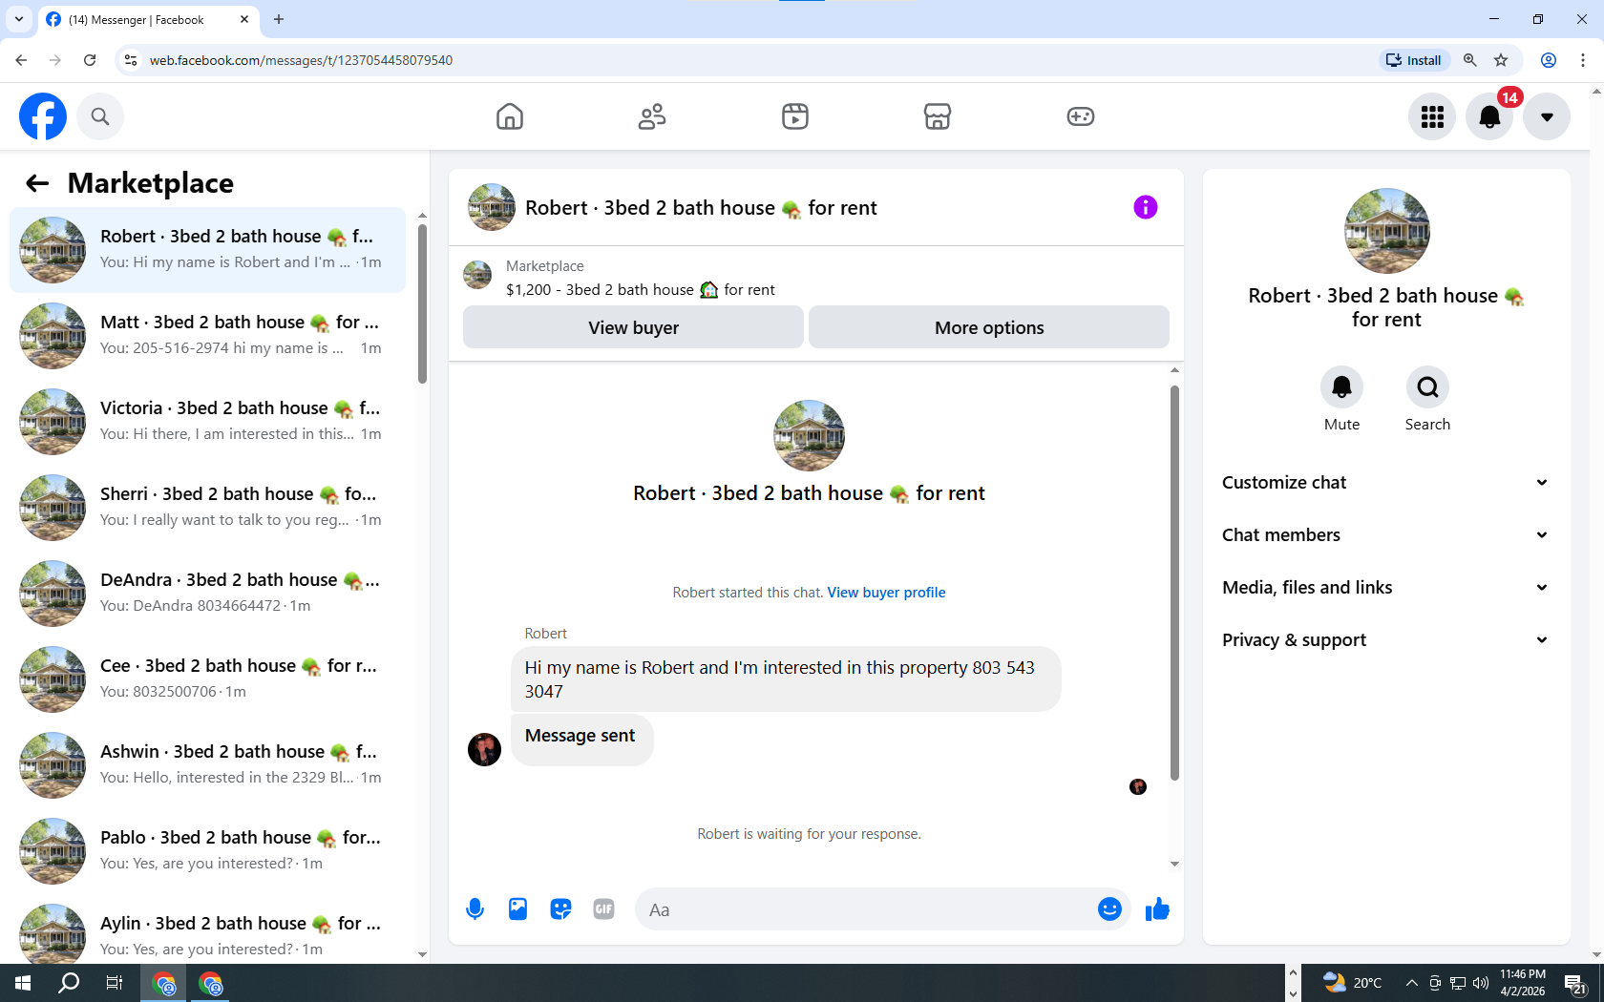Open Victoria's 3bed 2 bath house chat

207,422
